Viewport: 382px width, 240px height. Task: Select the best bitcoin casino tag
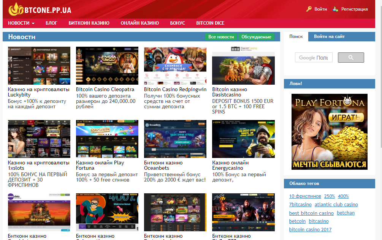click(311, 213)
